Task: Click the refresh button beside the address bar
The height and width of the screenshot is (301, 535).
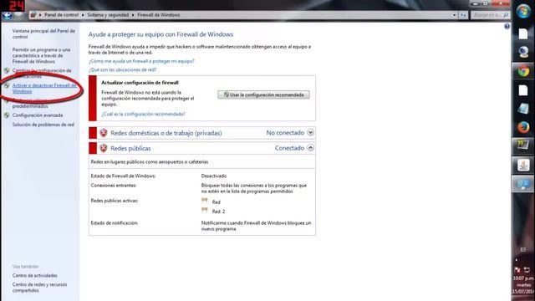Action: click(463, 15)
